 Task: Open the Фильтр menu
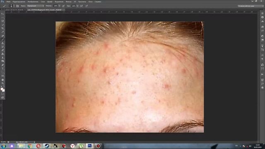[x=68, y=2]
